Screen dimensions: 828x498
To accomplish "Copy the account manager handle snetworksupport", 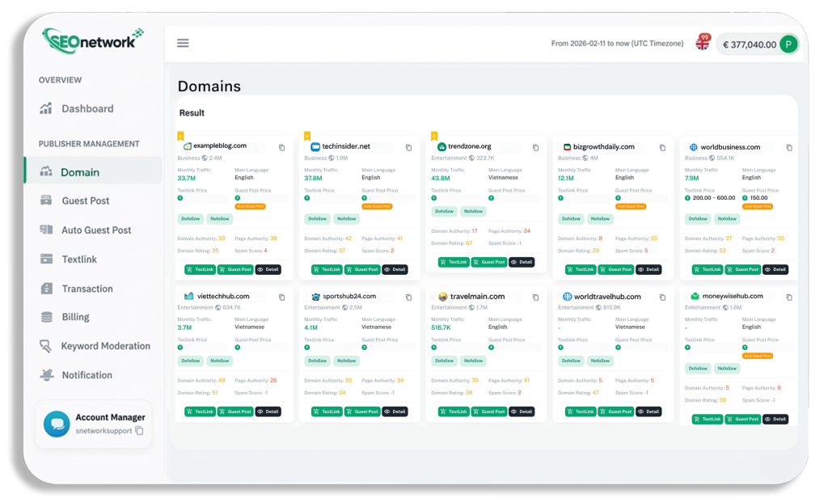I will coord(139,431).
